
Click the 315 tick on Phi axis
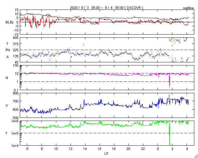point(16,44)
